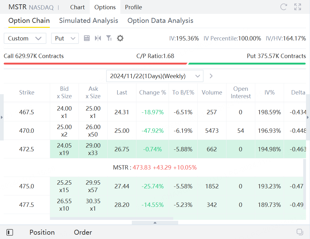310x239 pixels.
Task: Go to next expiration date arrow
Action: 211,76
